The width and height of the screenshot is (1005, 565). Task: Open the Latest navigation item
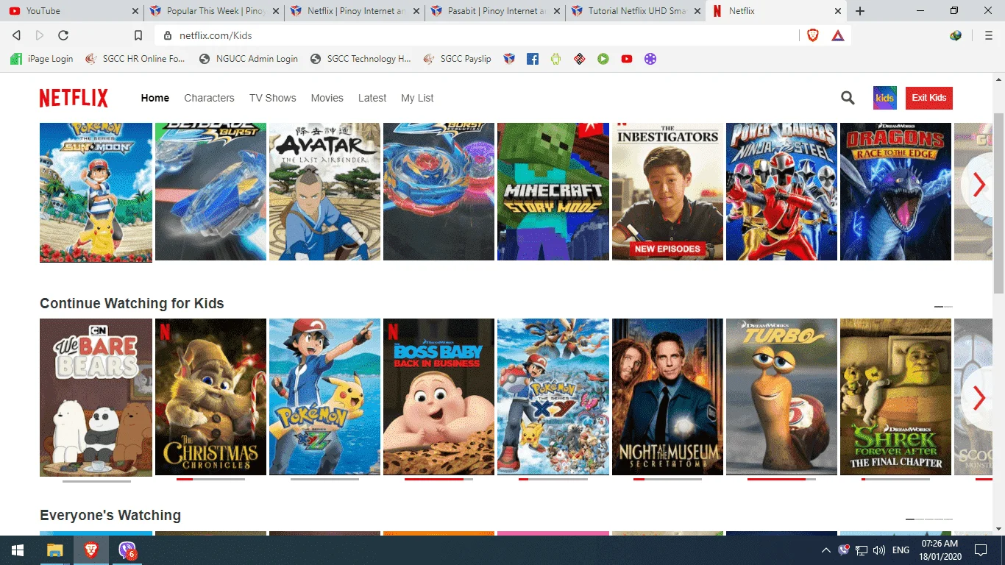coord(372,98)
